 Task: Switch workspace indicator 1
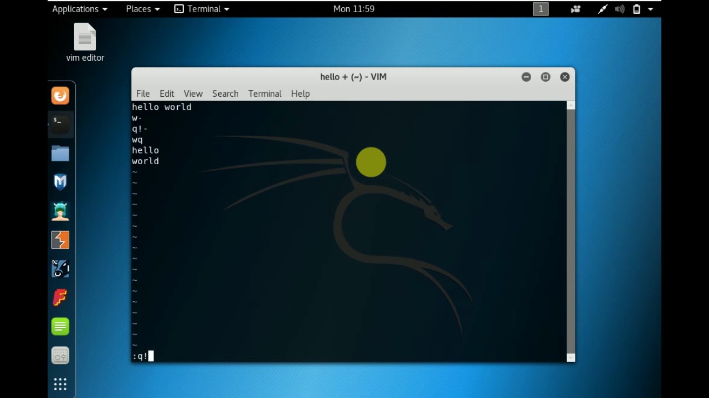pyautogui.click(x=541, y=9)
